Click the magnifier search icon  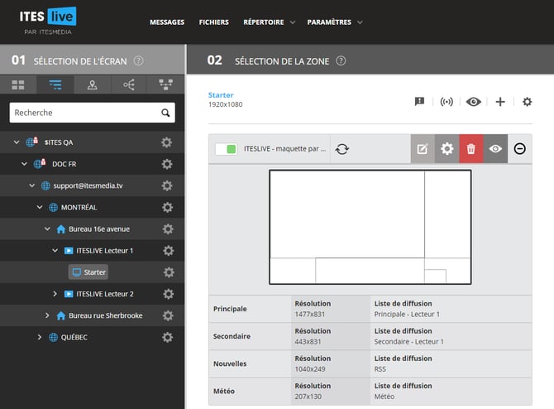(x=166, y=113)
